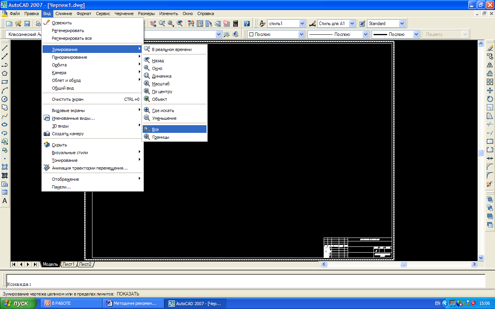Screen dimensions: 495x309
Task: Open dimension style dropdown Стиль для А1
Action: pos(336,24)
